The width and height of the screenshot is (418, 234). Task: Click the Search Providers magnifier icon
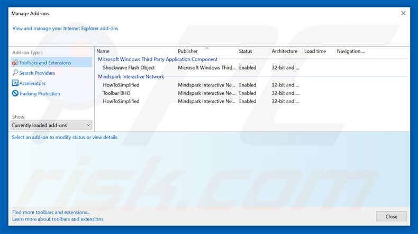point(15,73)
